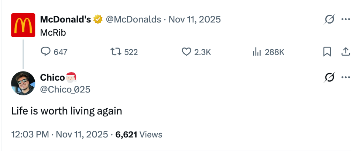Bookmark the McDonald's McRib post
The height and width of the screenshot is (151, 360).
click(x=327, y=52)
